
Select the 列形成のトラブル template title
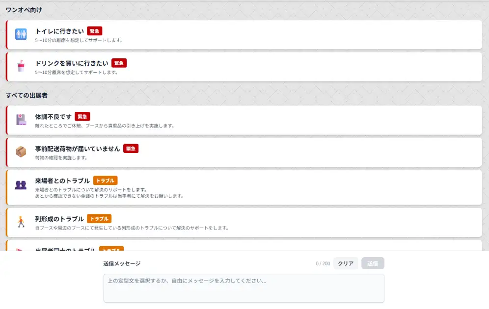[59, 219]
